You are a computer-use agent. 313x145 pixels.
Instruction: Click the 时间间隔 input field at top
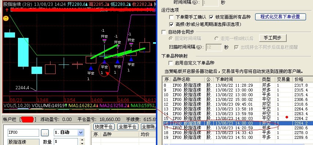(210, 3)
